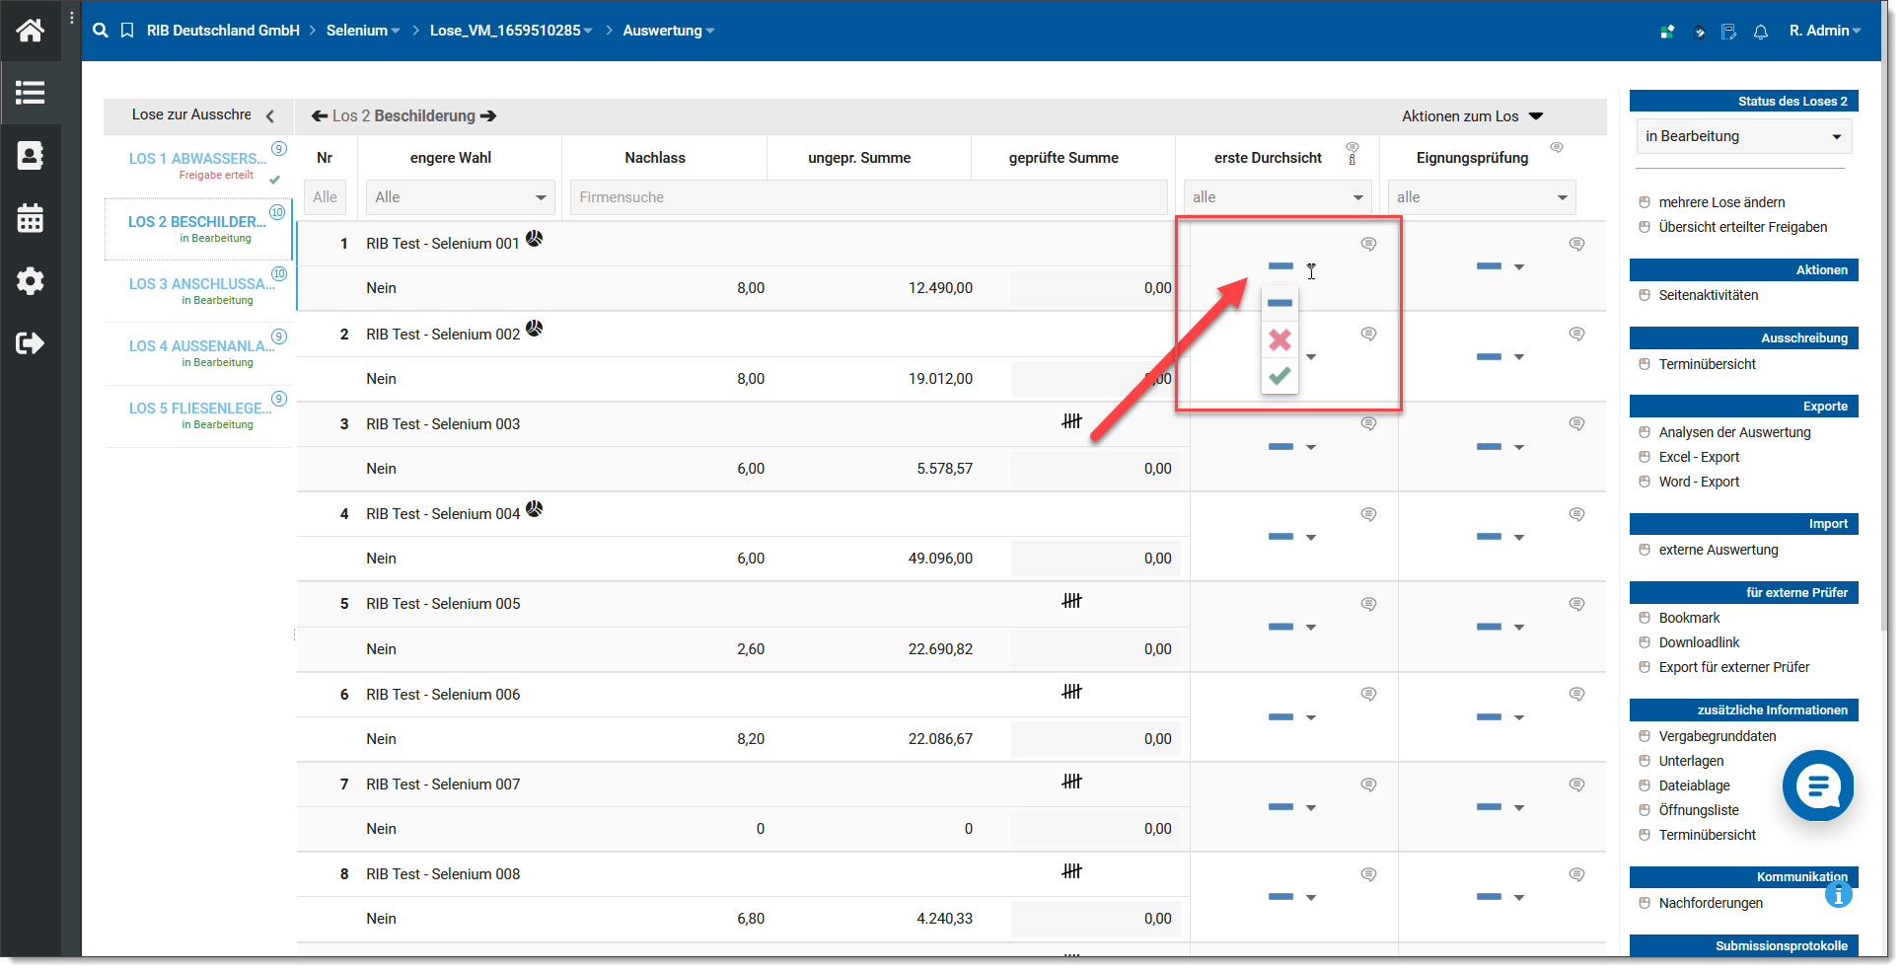This screenshot has height=972, width=1903.
Task: Click the search magnifier in the header
Action: point(101,31)
